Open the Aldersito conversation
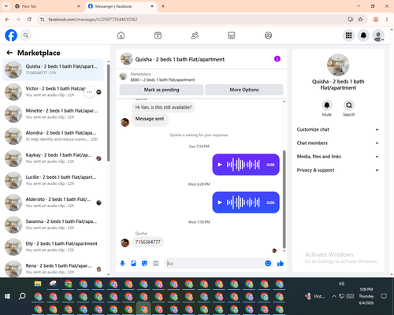 (53, 202)
